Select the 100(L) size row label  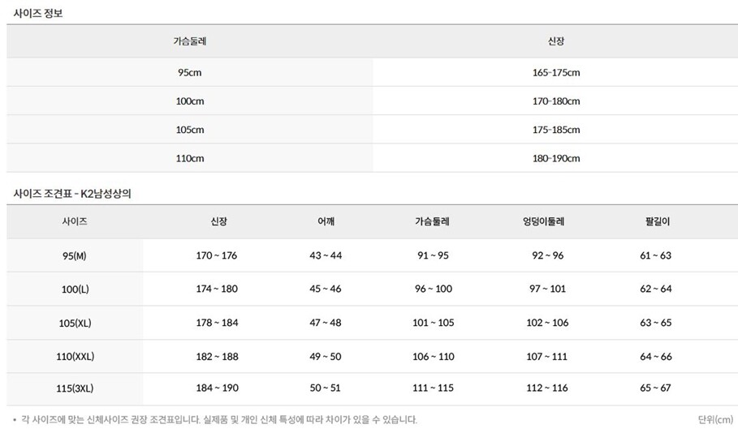coord(75,289)
